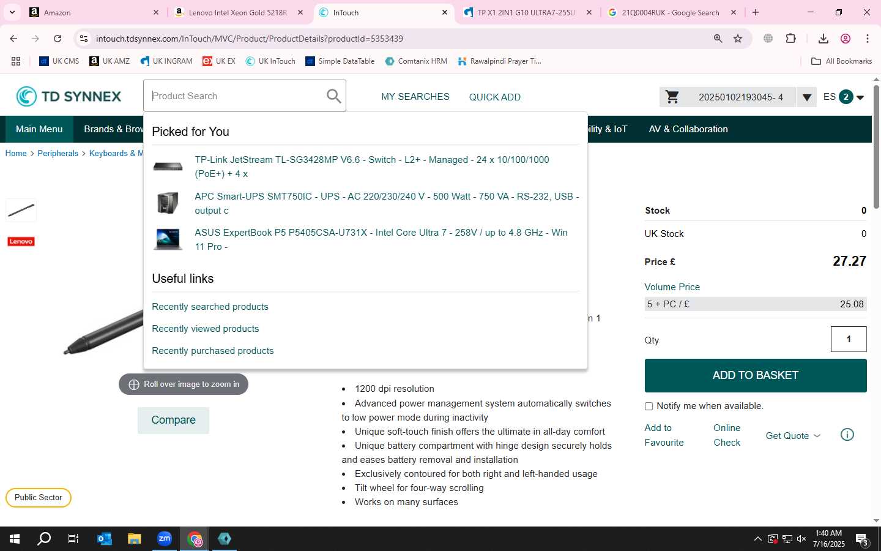Go to Peripherals breadcrumb link
Image resolution: width=881 pixels, height=551 pixels.
tap(58, 153)
